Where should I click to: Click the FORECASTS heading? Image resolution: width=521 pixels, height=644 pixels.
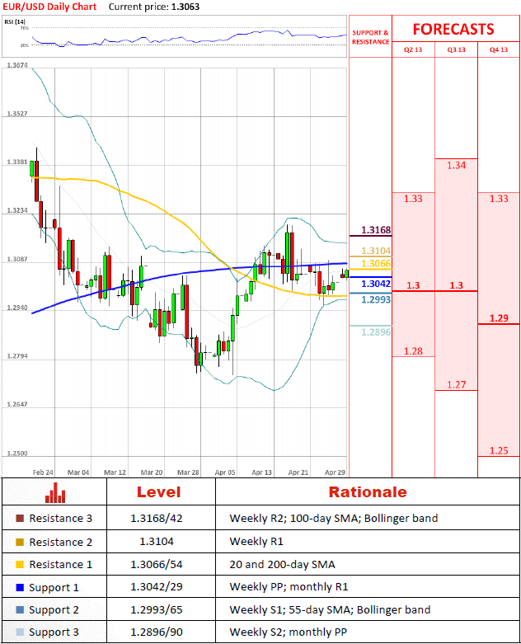tap(453, 29)
